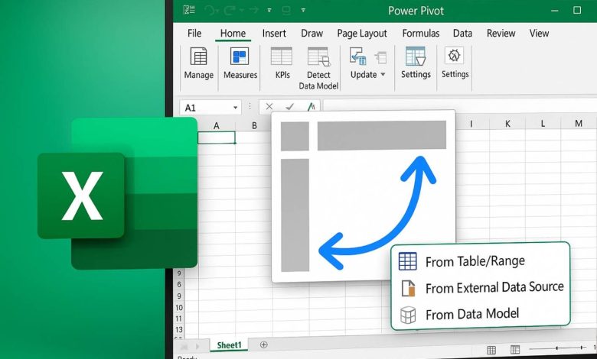Click Detect Data Model icon

tap(318, 57)
